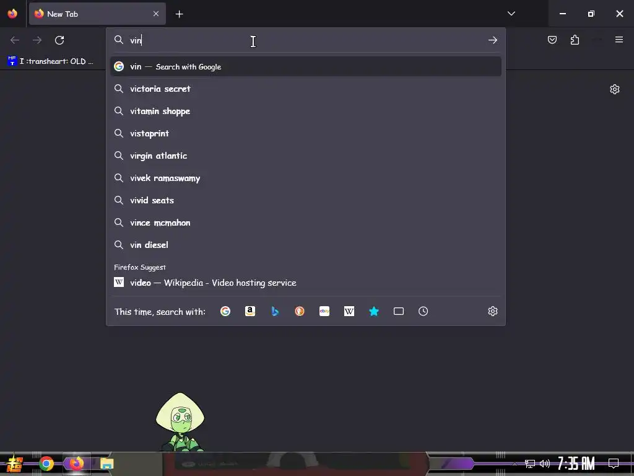Open the notification center icon
634x476 pixels.
click(614, 463)
